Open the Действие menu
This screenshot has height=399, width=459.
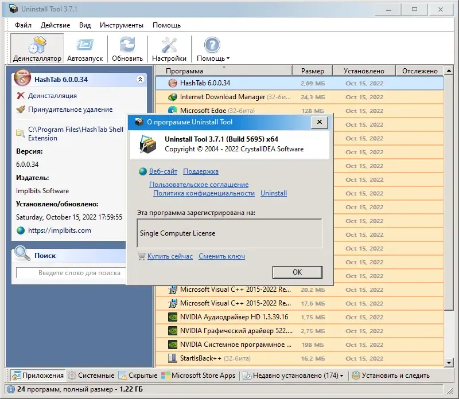(x=55, y=25)
